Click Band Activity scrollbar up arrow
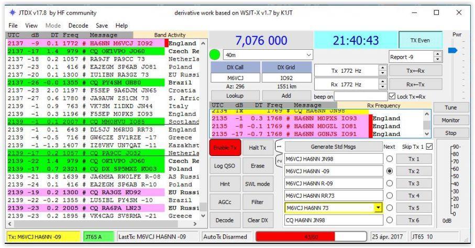This screenshot has width=475, height=248. pos(203,43)
